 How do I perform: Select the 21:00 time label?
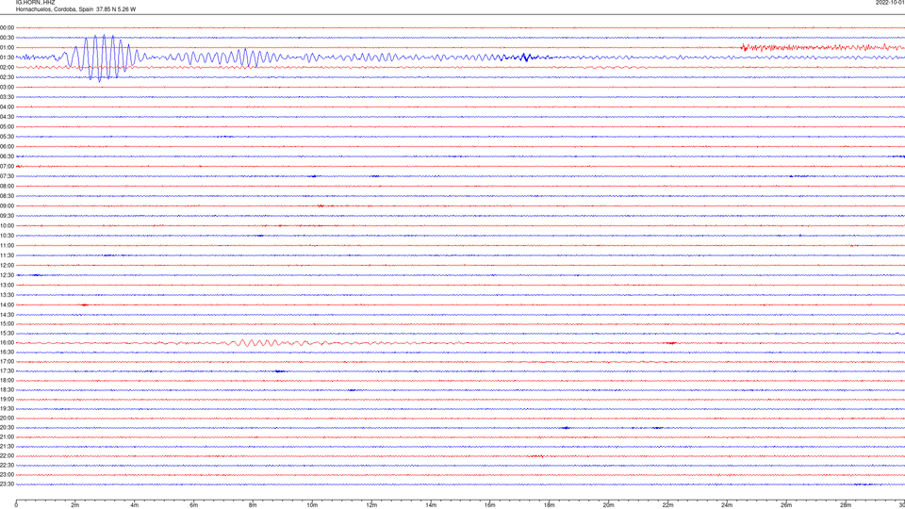coord(7,437)
